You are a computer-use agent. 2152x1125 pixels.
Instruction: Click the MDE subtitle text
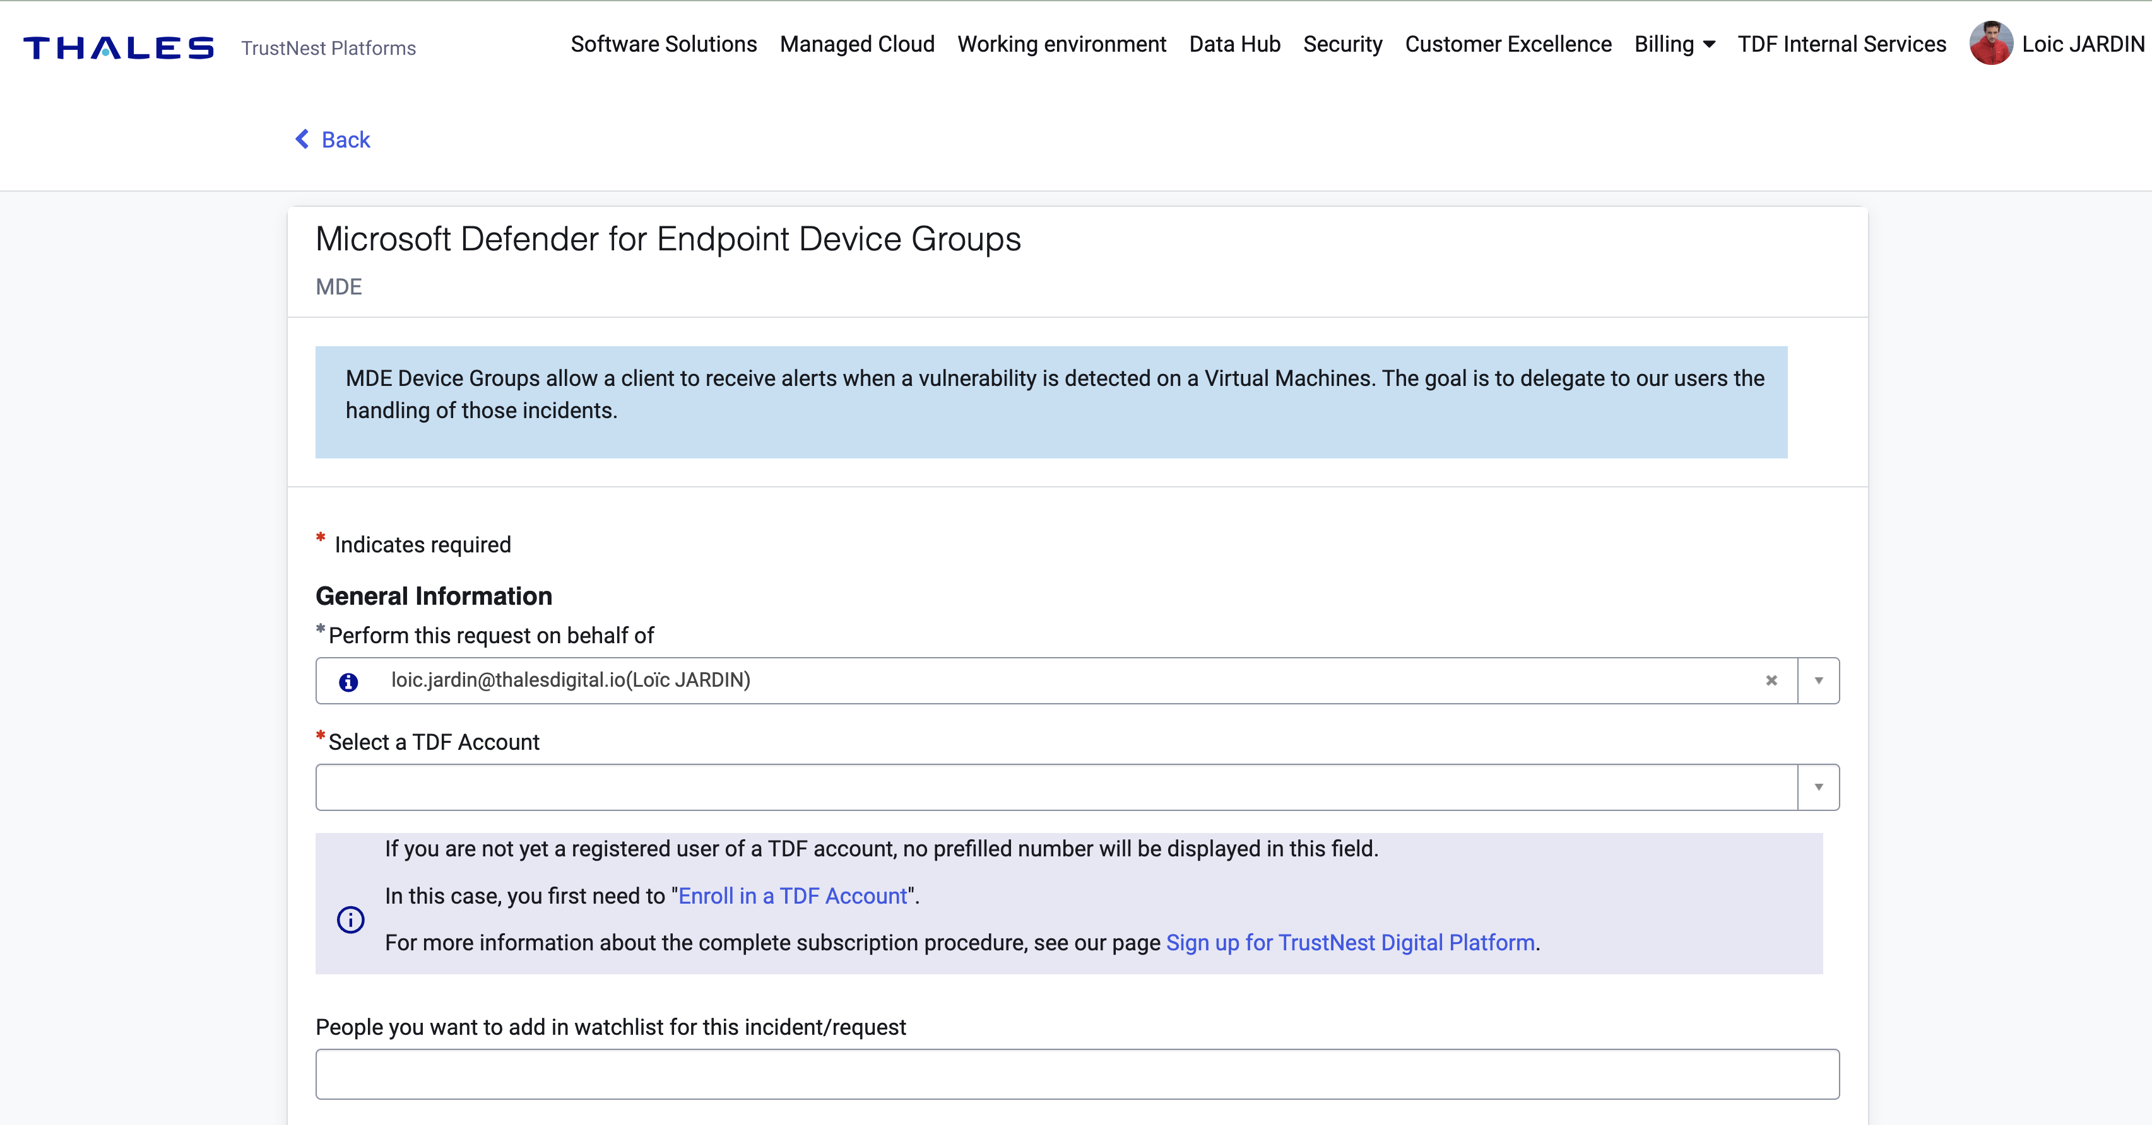[338, 287]
